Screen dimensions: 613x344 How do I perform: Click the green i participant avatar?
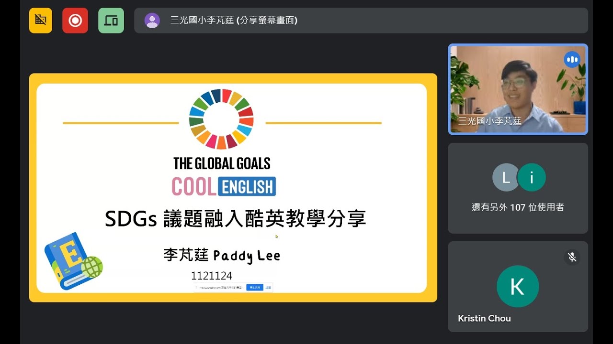coord(532,177)
